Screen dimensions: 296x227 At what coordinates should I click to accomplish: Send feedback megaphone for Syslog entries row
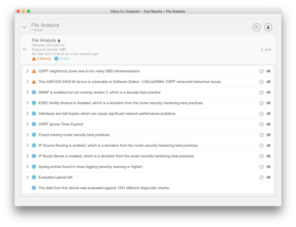(268, 167)
